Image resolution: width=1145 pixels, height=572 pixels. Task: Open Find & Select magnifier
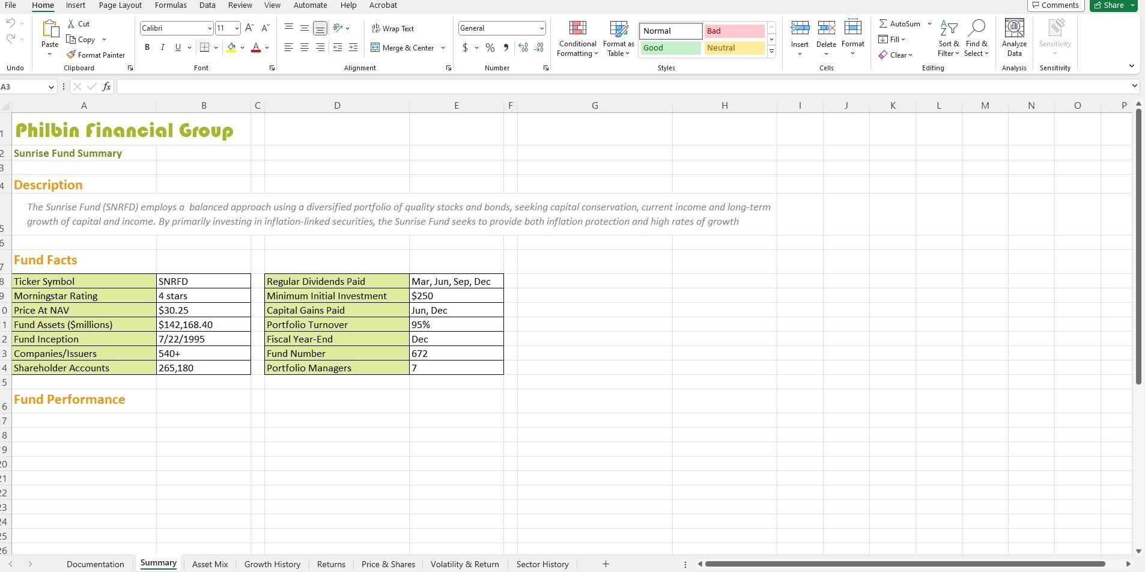pyautogui.click(x=977, y=38)
